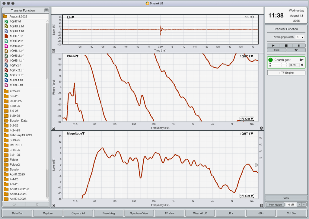
Task: Close the magnitude plot with X box
Action: point(53,205)
